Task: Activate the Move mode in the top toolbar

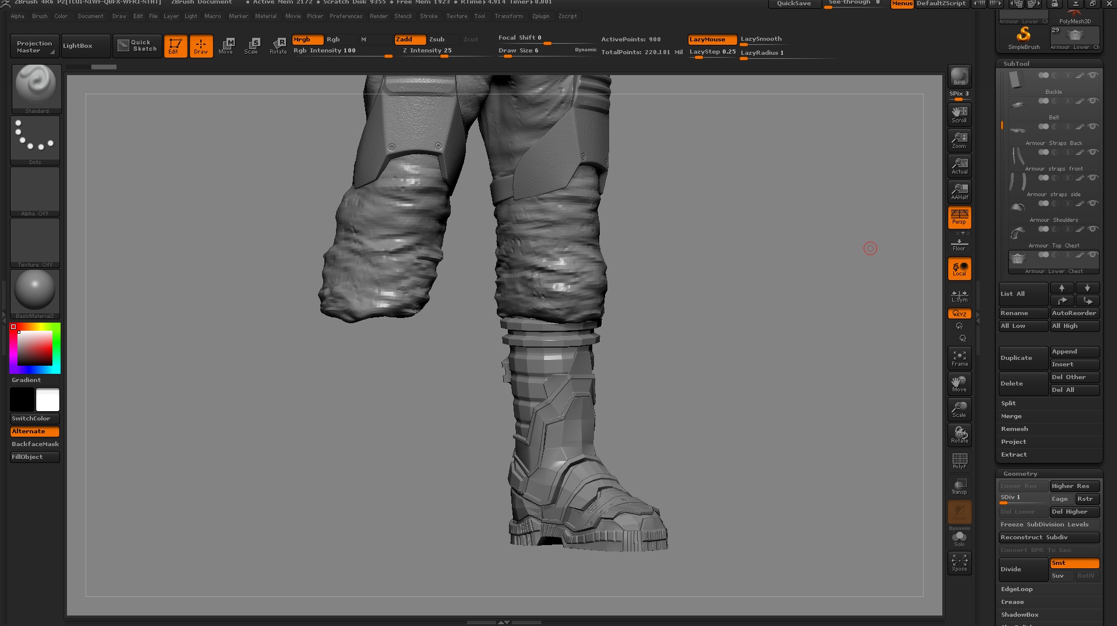Action: (x=226, y=45)
